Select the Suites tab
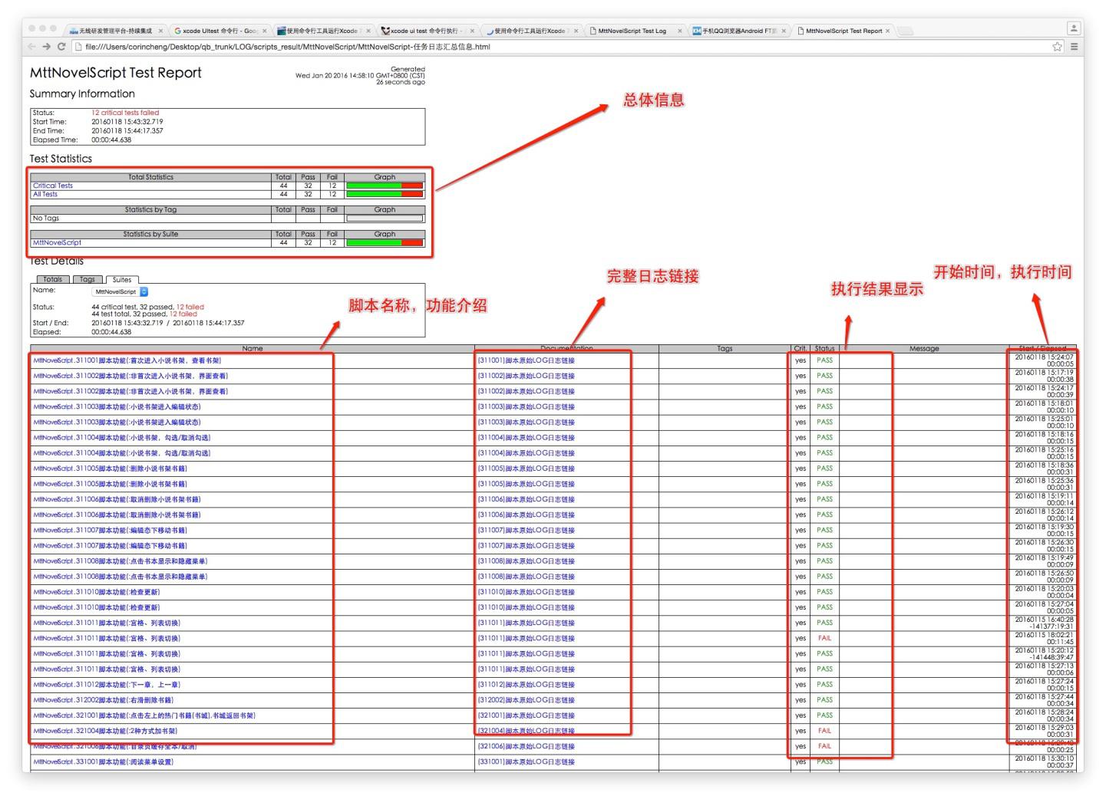This screenshot has height=799, width=1106. click(122, 280)
